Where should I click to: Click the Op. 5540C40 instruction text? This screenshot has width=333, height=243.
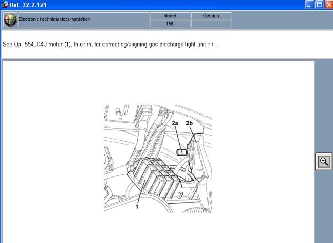[110, 45]
